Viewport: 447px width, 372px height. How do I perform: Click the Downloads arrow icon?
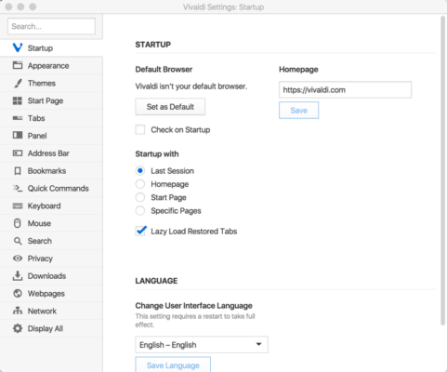pos(18,275)
